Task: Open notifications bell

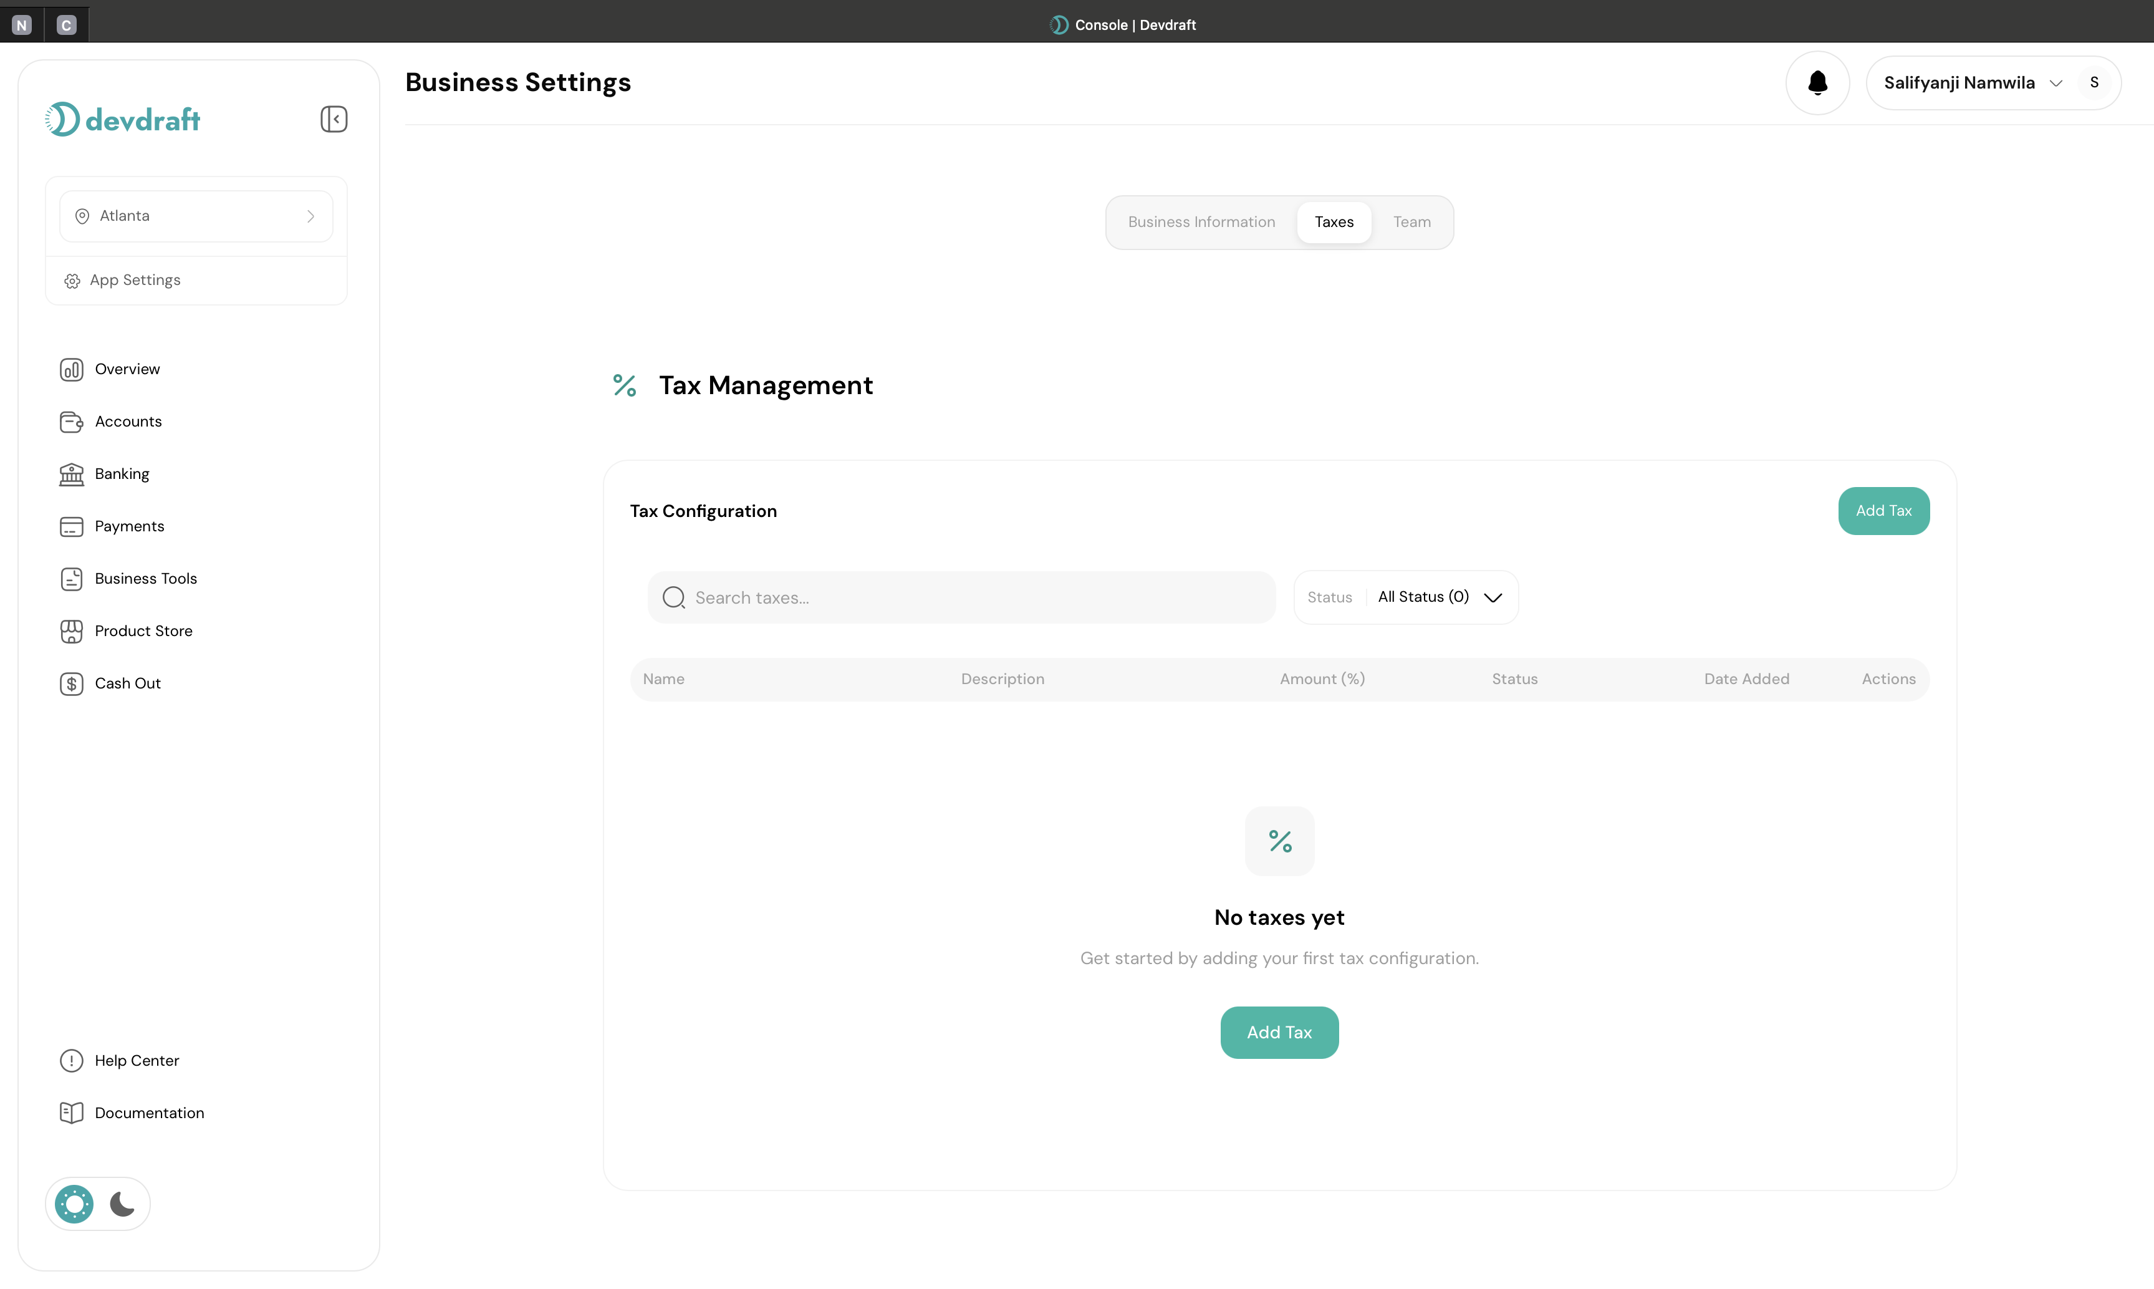Action: pyautogui.click(x=1816, y=82)
